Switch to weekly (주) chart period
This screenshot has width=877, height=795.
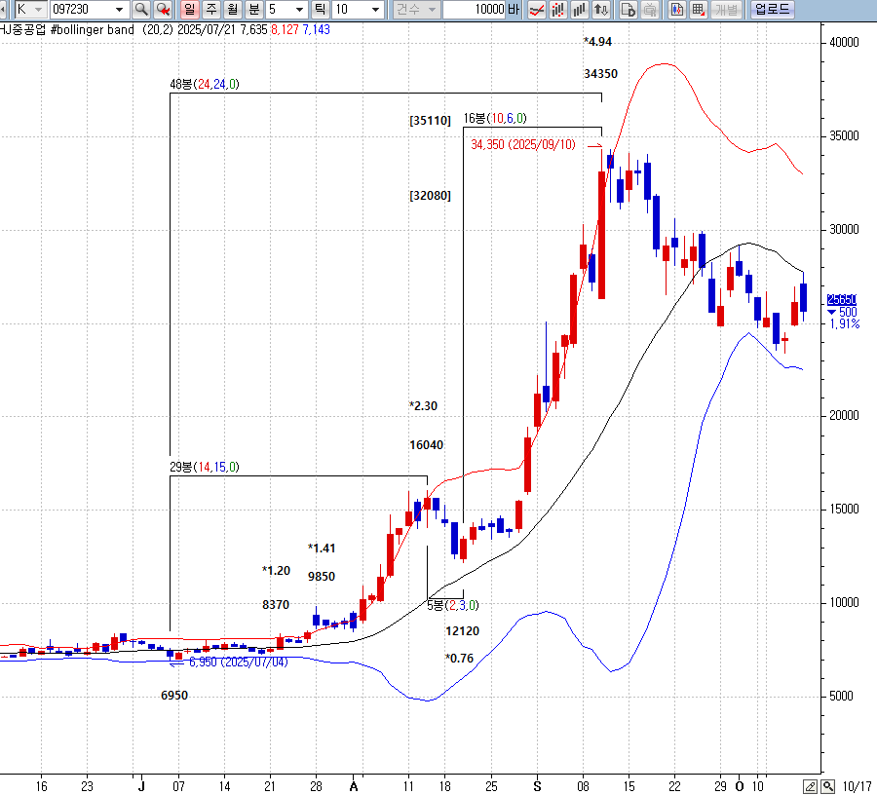(210, 10)
